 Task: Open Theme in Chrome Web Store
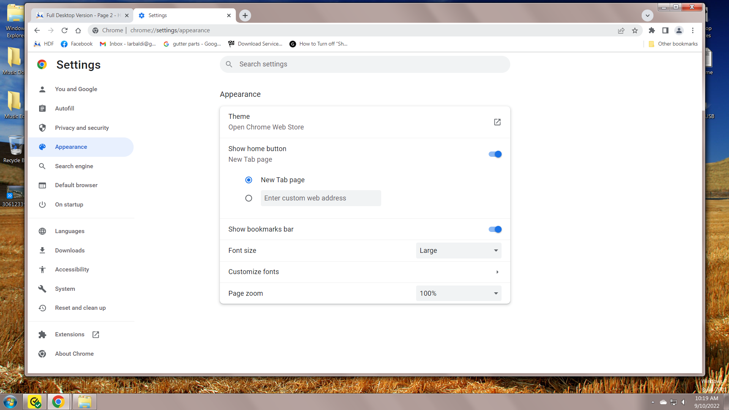(x=497, y=122)
